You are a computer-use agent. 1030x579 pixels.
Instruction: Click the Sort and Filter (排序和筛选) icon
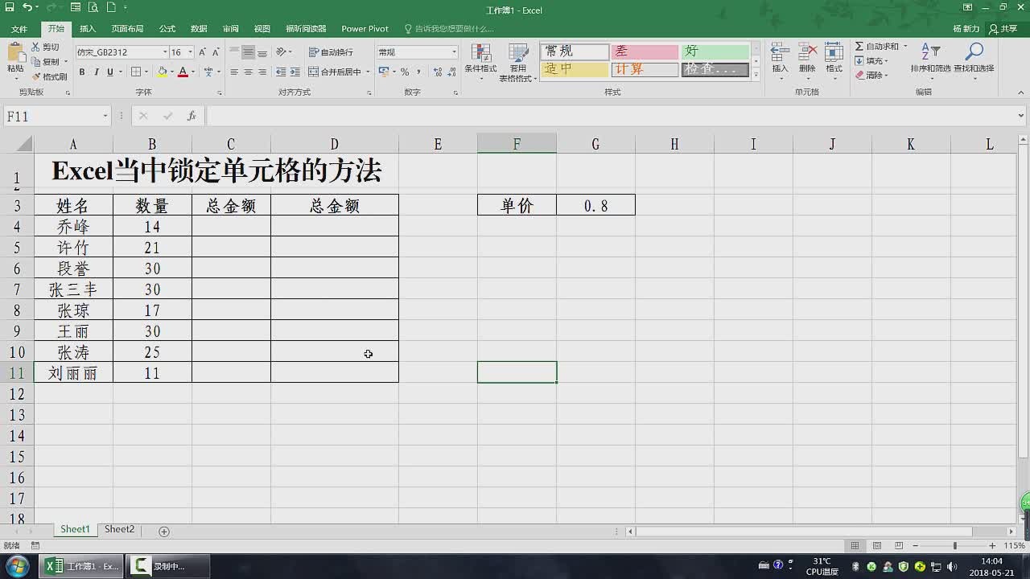[930, 52]
